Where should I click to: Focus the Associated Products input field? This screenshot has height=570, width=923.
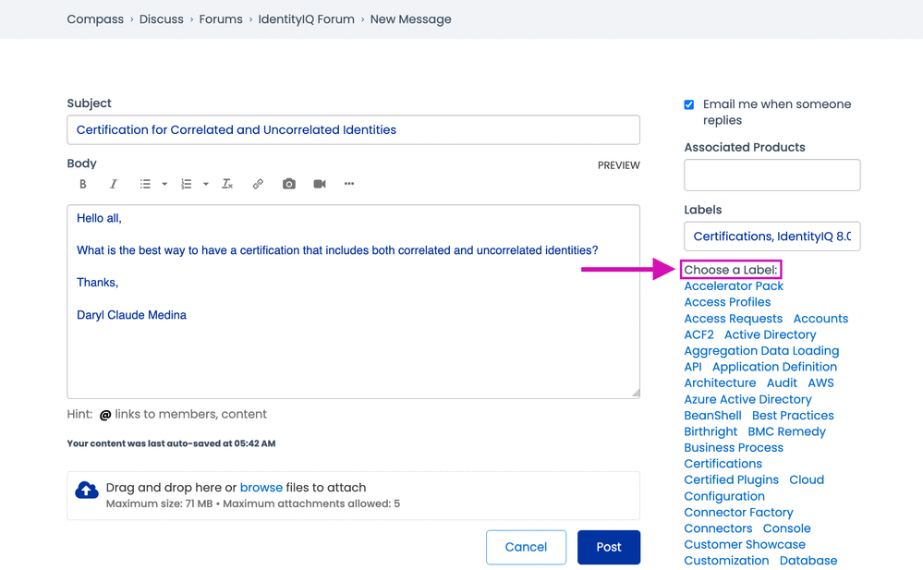[x=771, y=175]
